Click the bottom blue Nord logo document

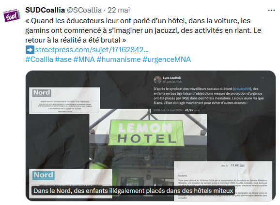point(71,183)
